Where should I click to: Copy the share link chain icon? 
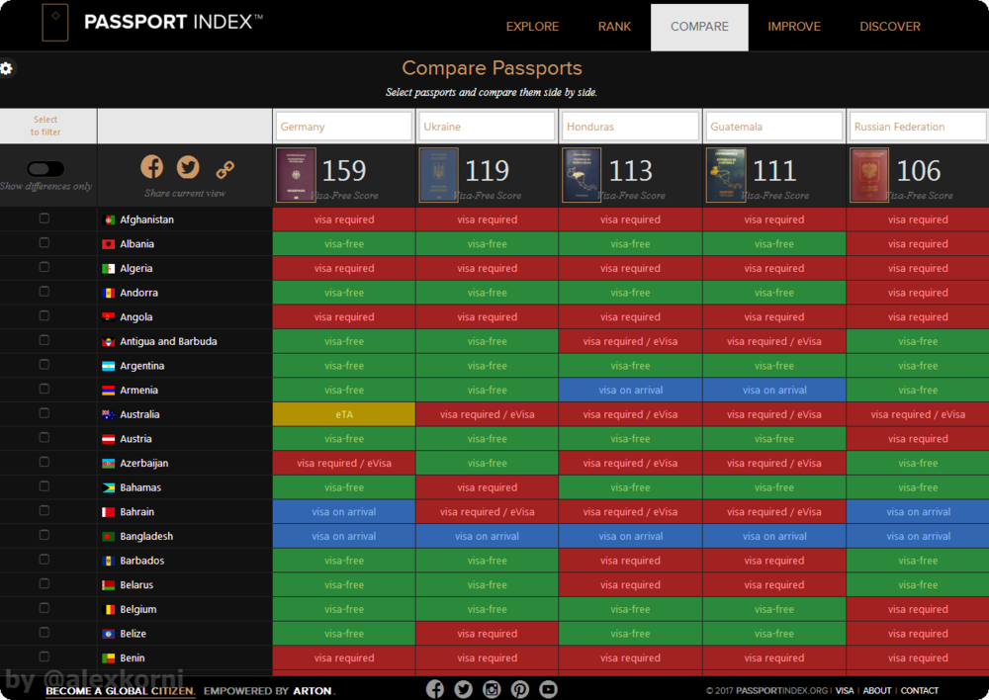(225, 169)
